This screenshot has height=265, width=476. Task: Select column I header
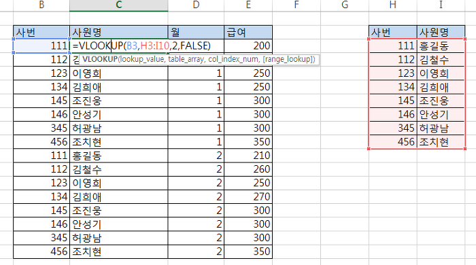pyautogui.click(x=441, y=5)
